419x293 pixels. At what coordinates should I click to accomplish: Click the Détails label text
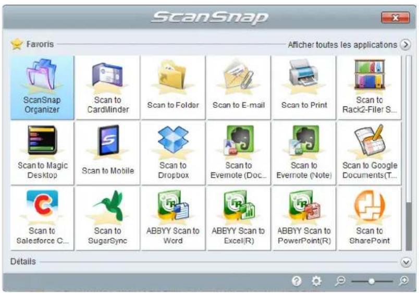tap(23, 261)
